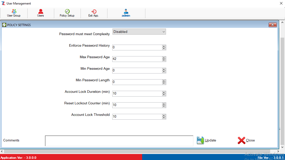Click the Reset Lockout Counter field
This screenshot has height=160, width=285.
[x=137, y=105]
